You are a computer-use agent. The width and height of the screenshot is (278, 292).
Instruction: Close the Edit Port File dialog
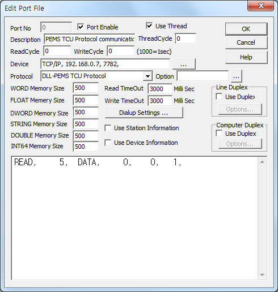[260, 6]
